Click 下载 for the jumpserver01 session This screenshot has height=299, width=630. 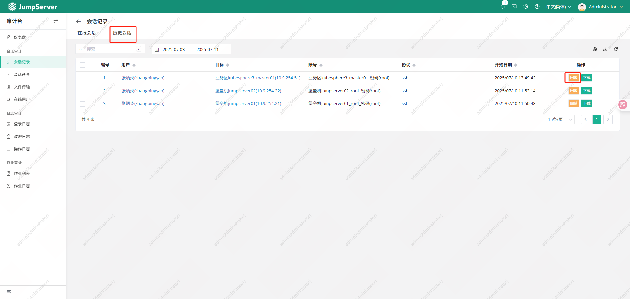pos(587,103)
